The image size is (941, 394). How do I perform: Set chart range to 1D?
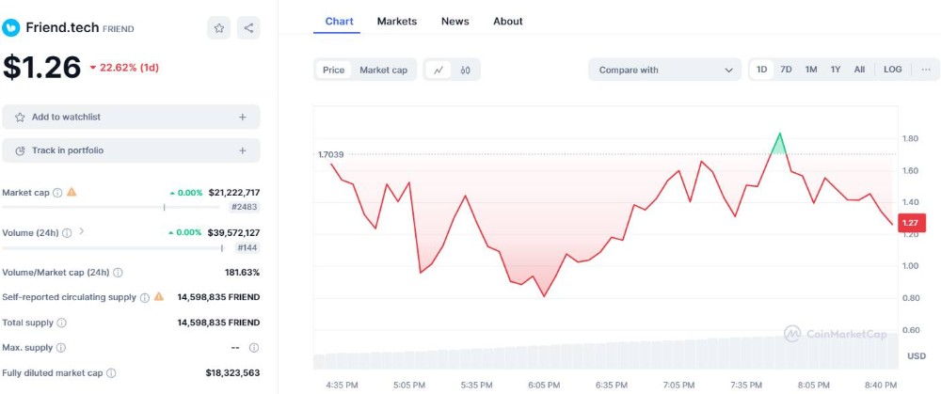[x=761, y=70]
